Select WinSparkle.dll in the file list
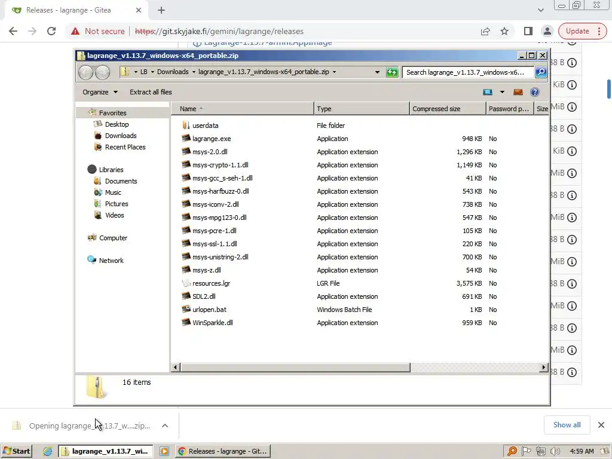 tap(213, 322)
